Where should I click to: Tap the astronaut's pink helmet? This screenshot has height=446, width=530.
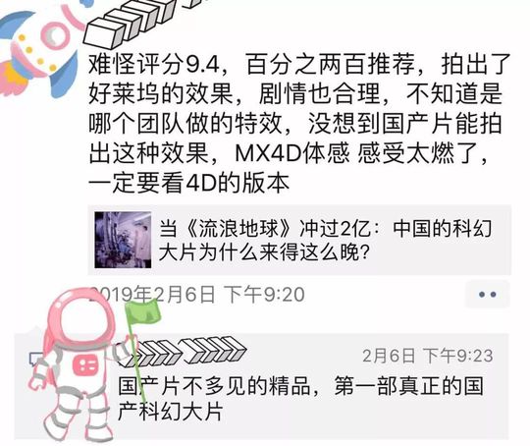(81, 318)
